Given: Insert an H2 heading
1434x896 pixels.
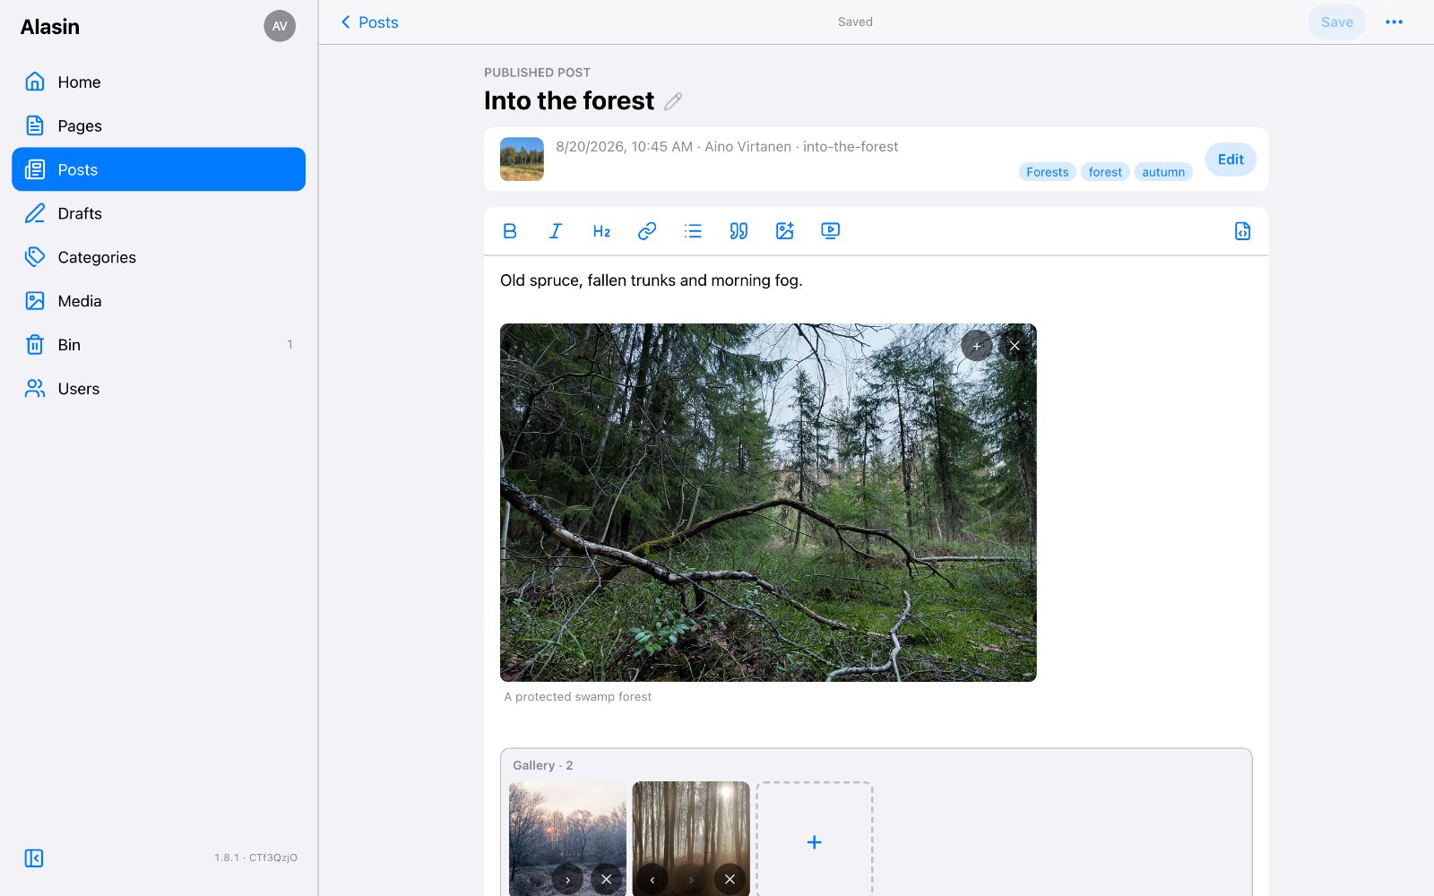Looking at the screenshot, I should click(601, 231).
